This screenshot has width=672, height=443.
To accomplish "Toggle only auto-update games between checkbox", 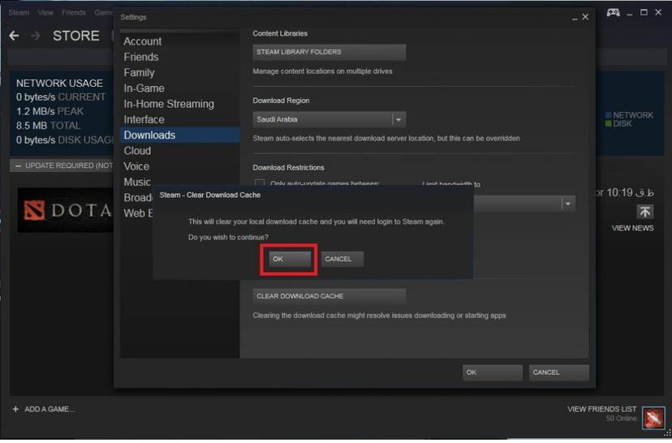I will (259, 183).
